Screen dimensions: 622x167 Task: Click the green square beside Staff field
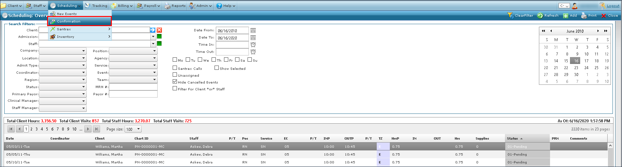click(x=159, y=44)
